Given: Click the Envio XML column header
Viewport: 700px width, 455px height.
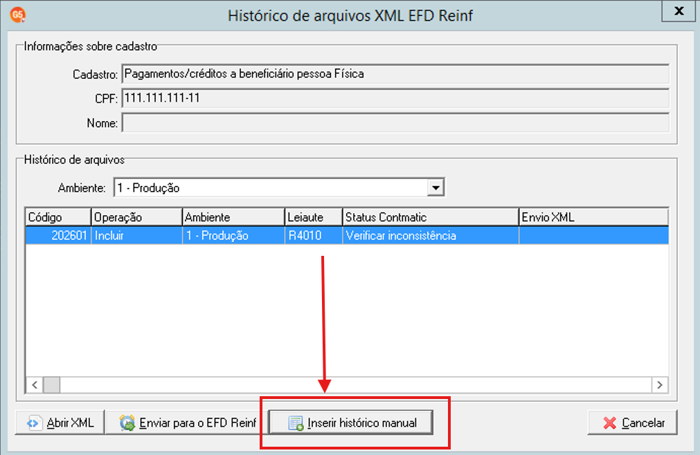Looking at the screenshot, I should pyautogui.click(x=593, y=217).
